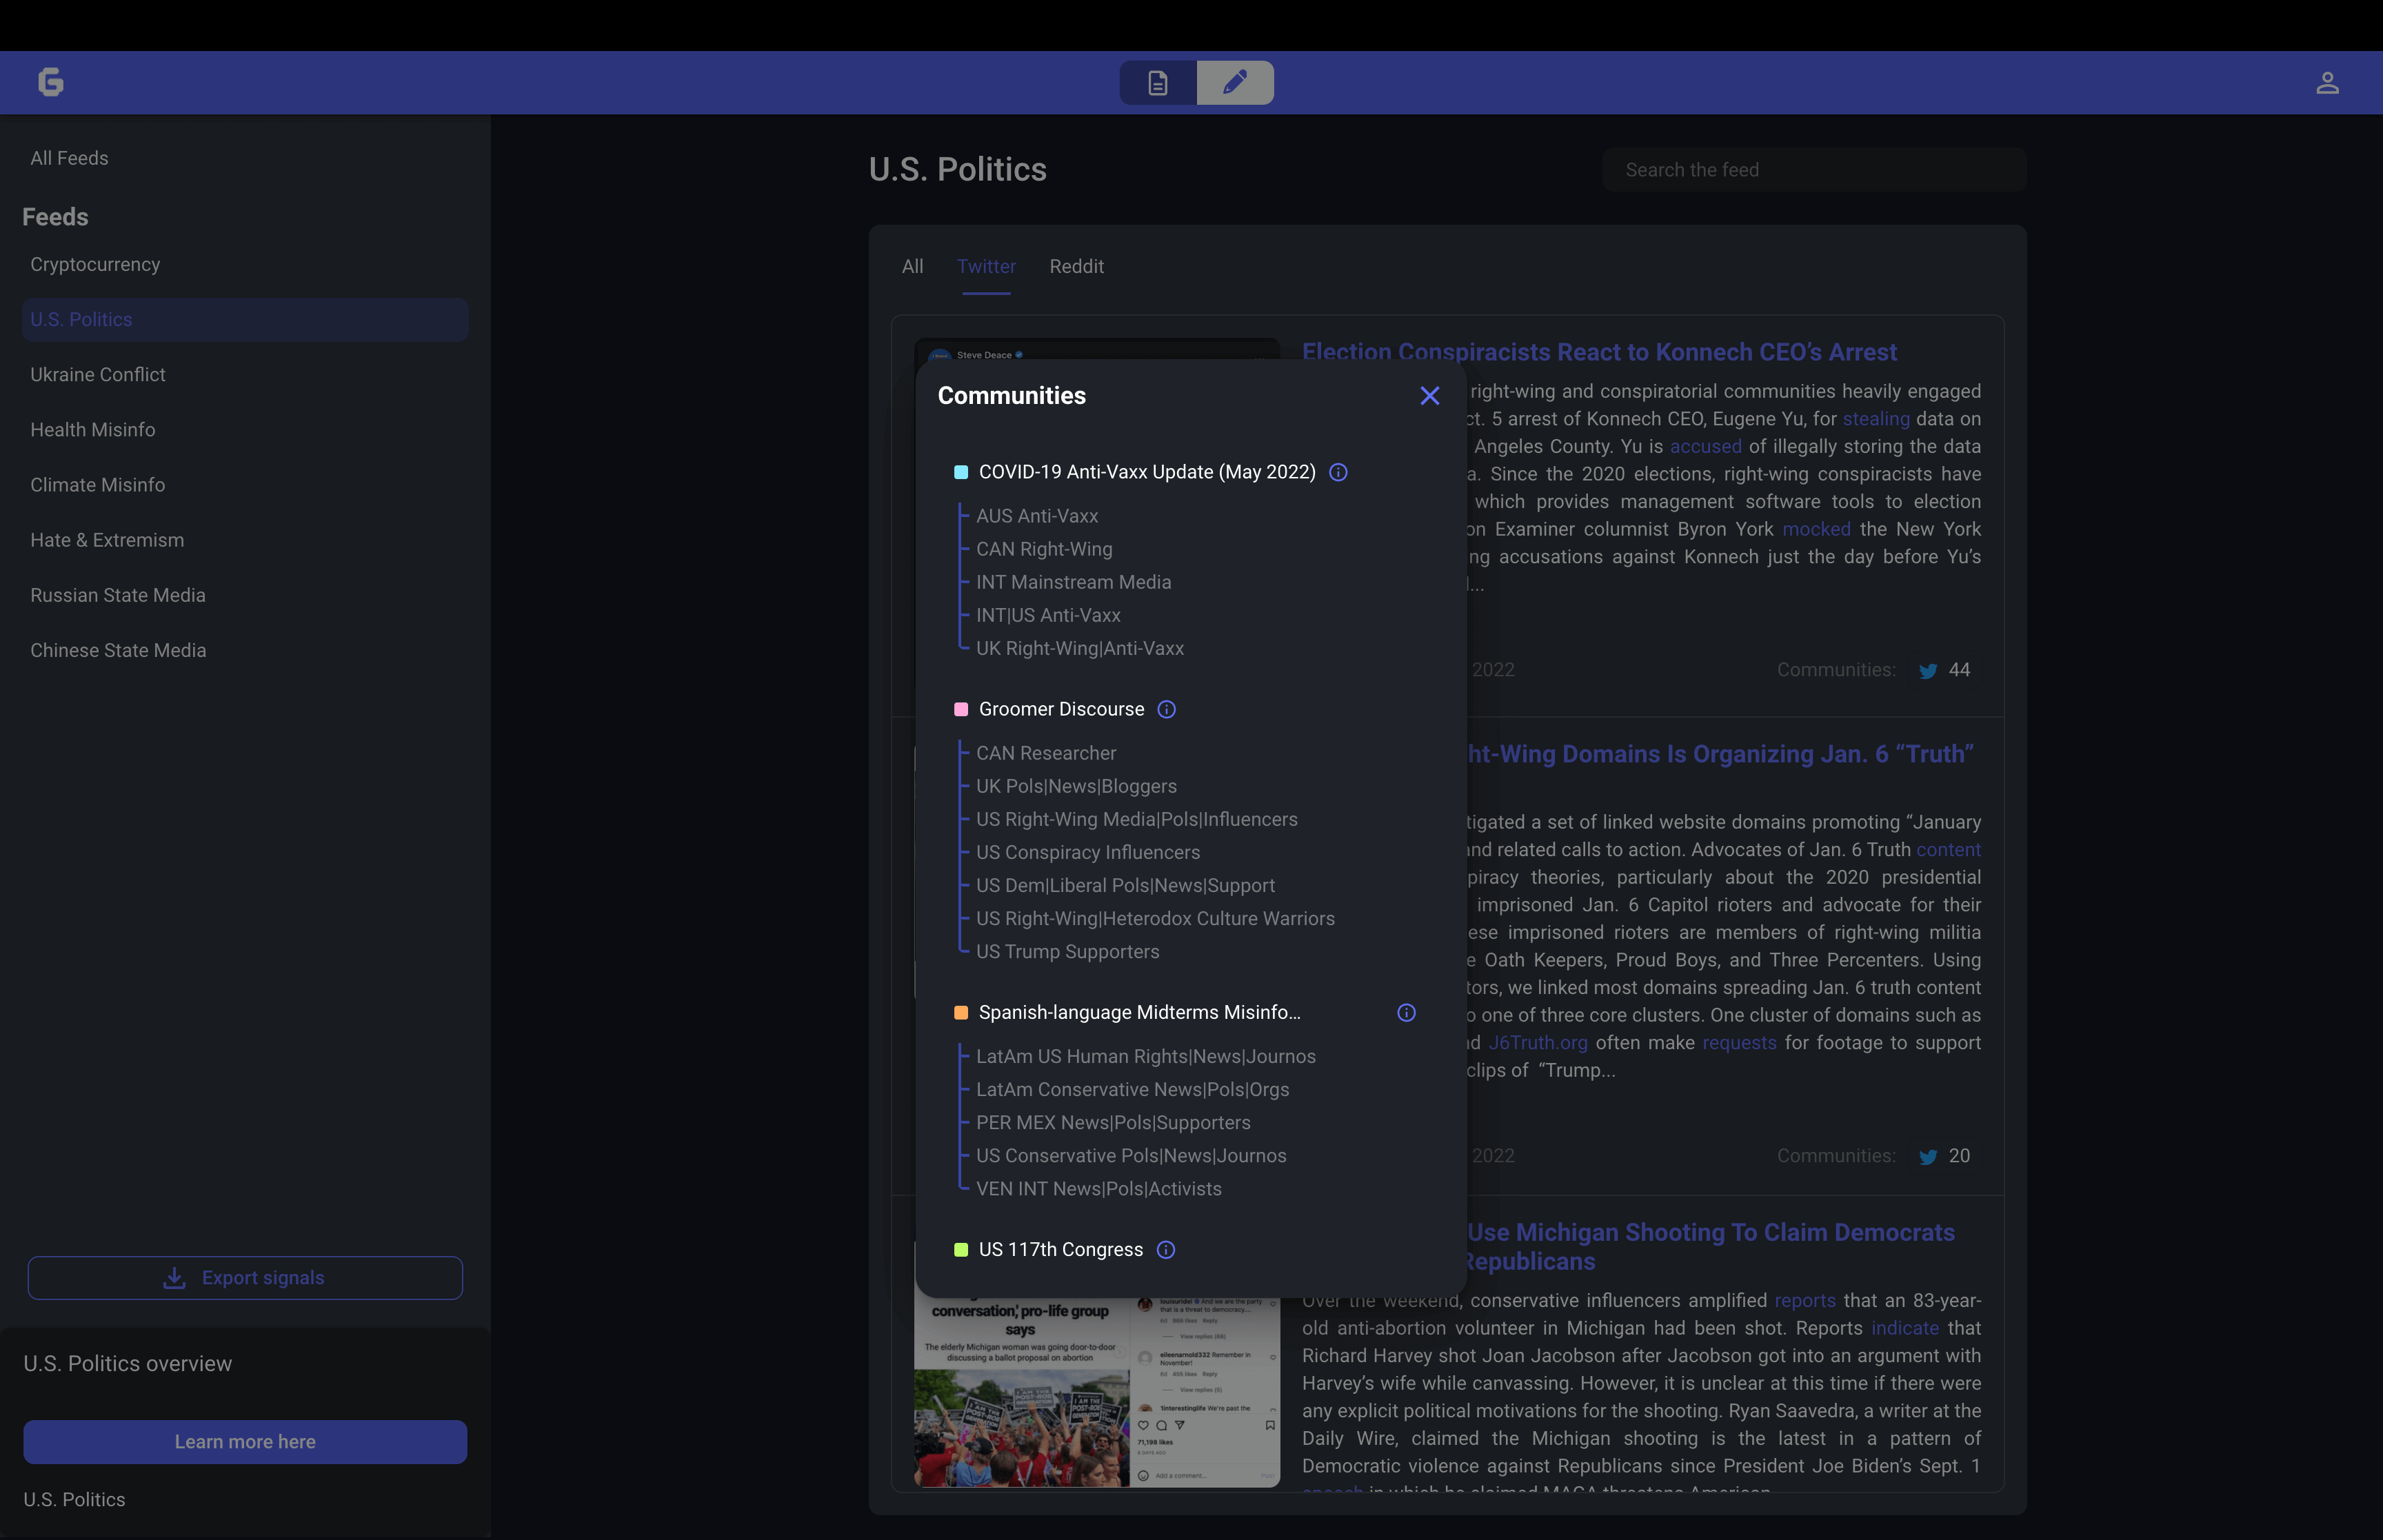Select CAN Researcher community
Viewport: 2383px width, 1540px height.
click(1046, 753)
